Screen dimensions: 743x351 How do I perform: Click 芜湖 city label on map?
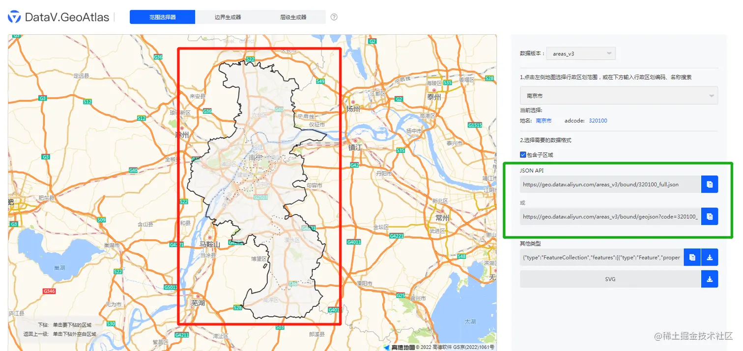coord(198,303)
